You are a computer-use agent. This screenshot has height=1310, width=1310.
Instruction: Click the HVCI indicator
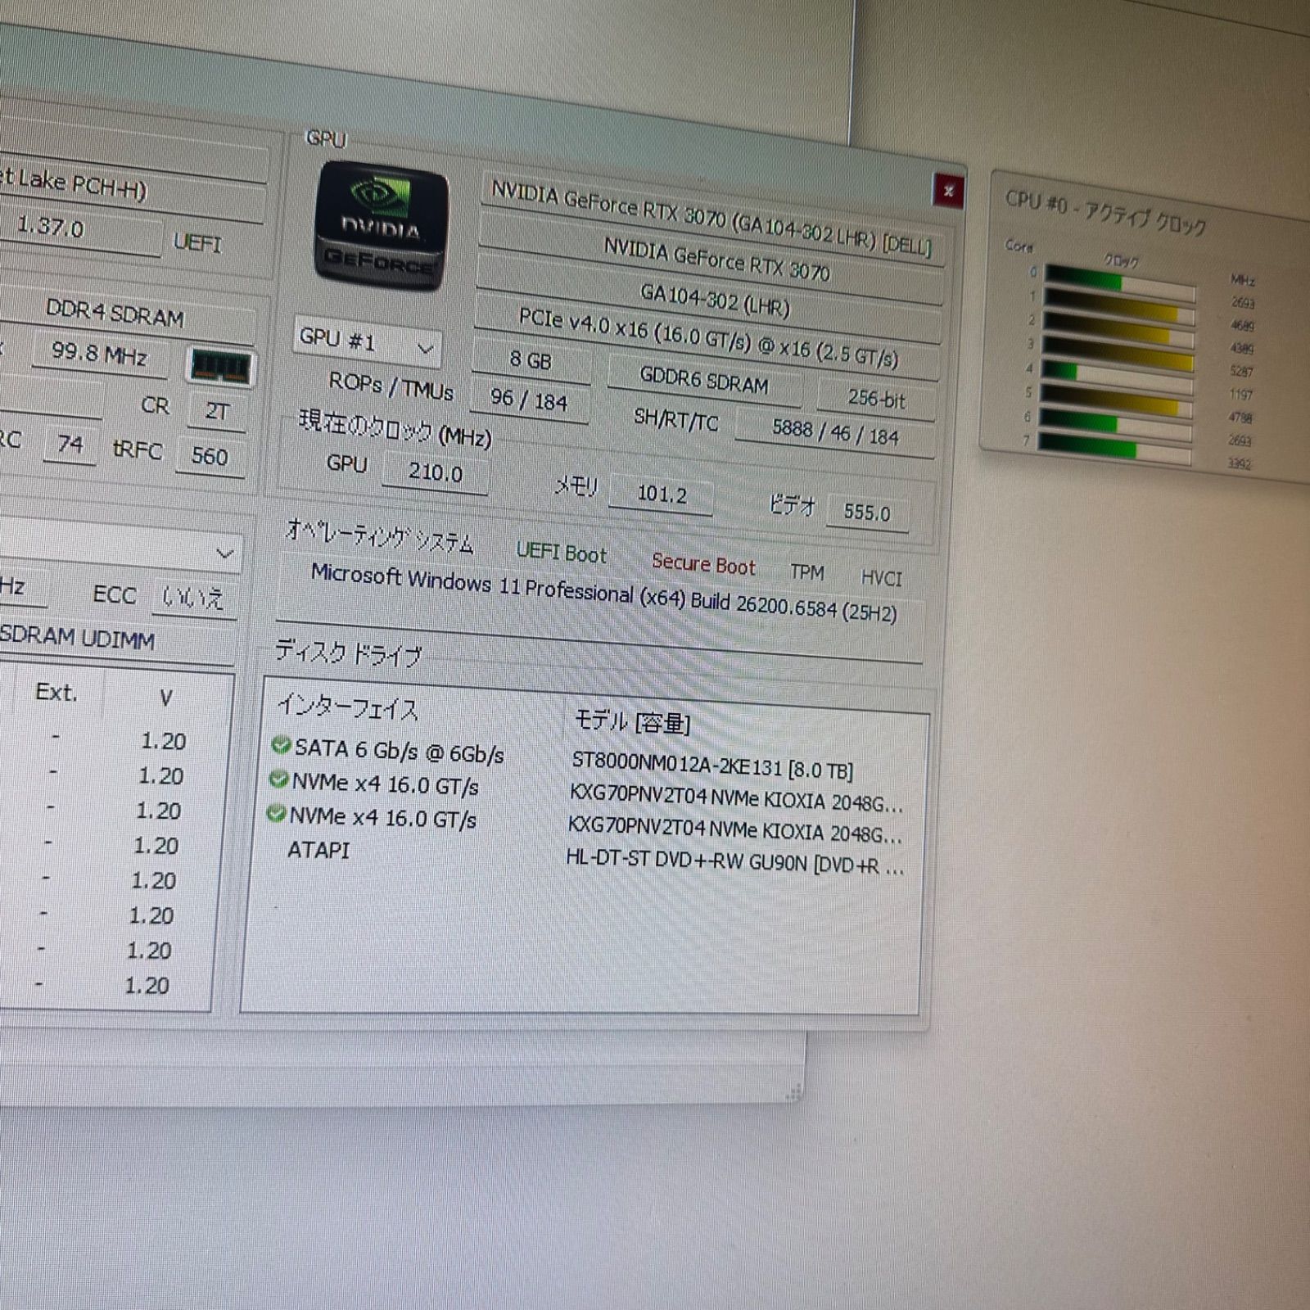point(881,578)
